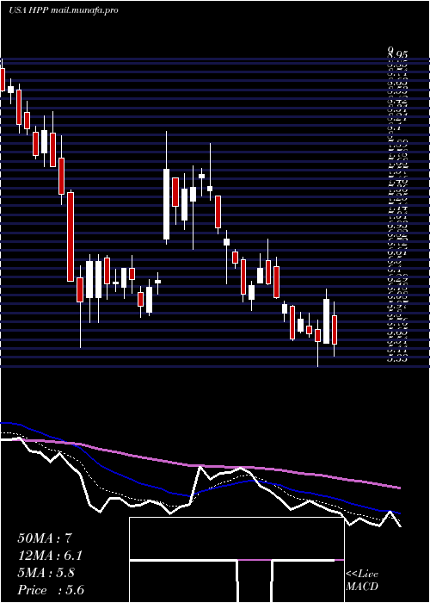The image size is (430, 603).
Task: Click the '<<Live MACD' label
Action: 362,581
